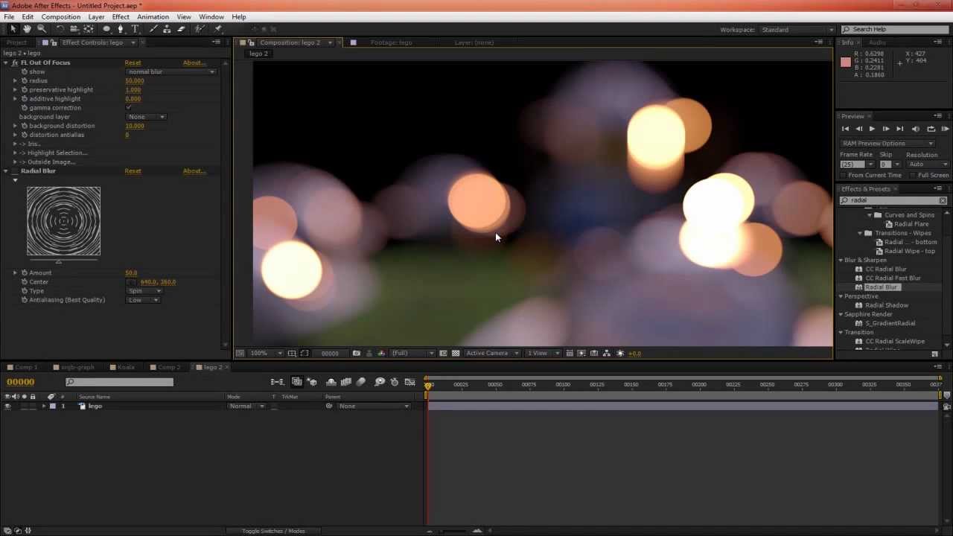Open RAM Preview Options dropdown
This screenshot has width=953, height=536.
(x=887, y=143)
